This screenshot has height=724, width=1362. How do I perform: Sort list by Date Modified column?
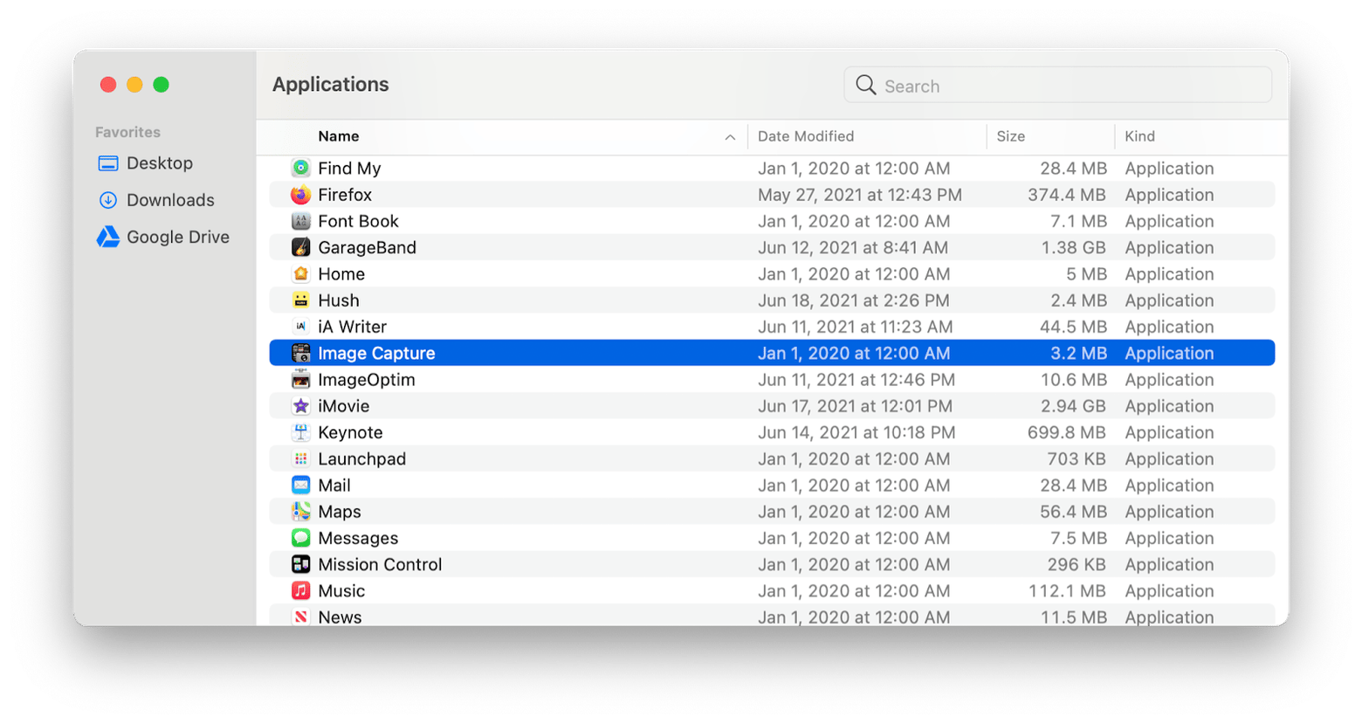coord(806,136)
